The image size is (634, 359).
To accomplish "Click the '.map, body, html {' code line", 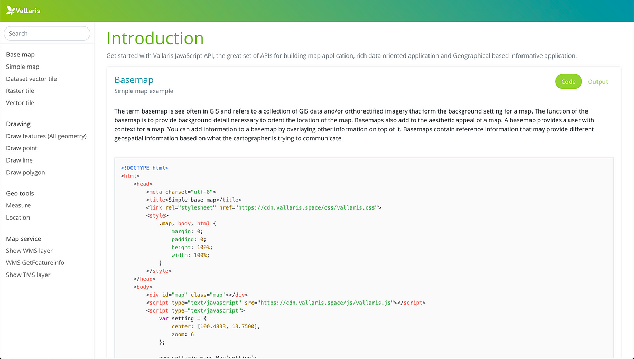I will point(188,223).
